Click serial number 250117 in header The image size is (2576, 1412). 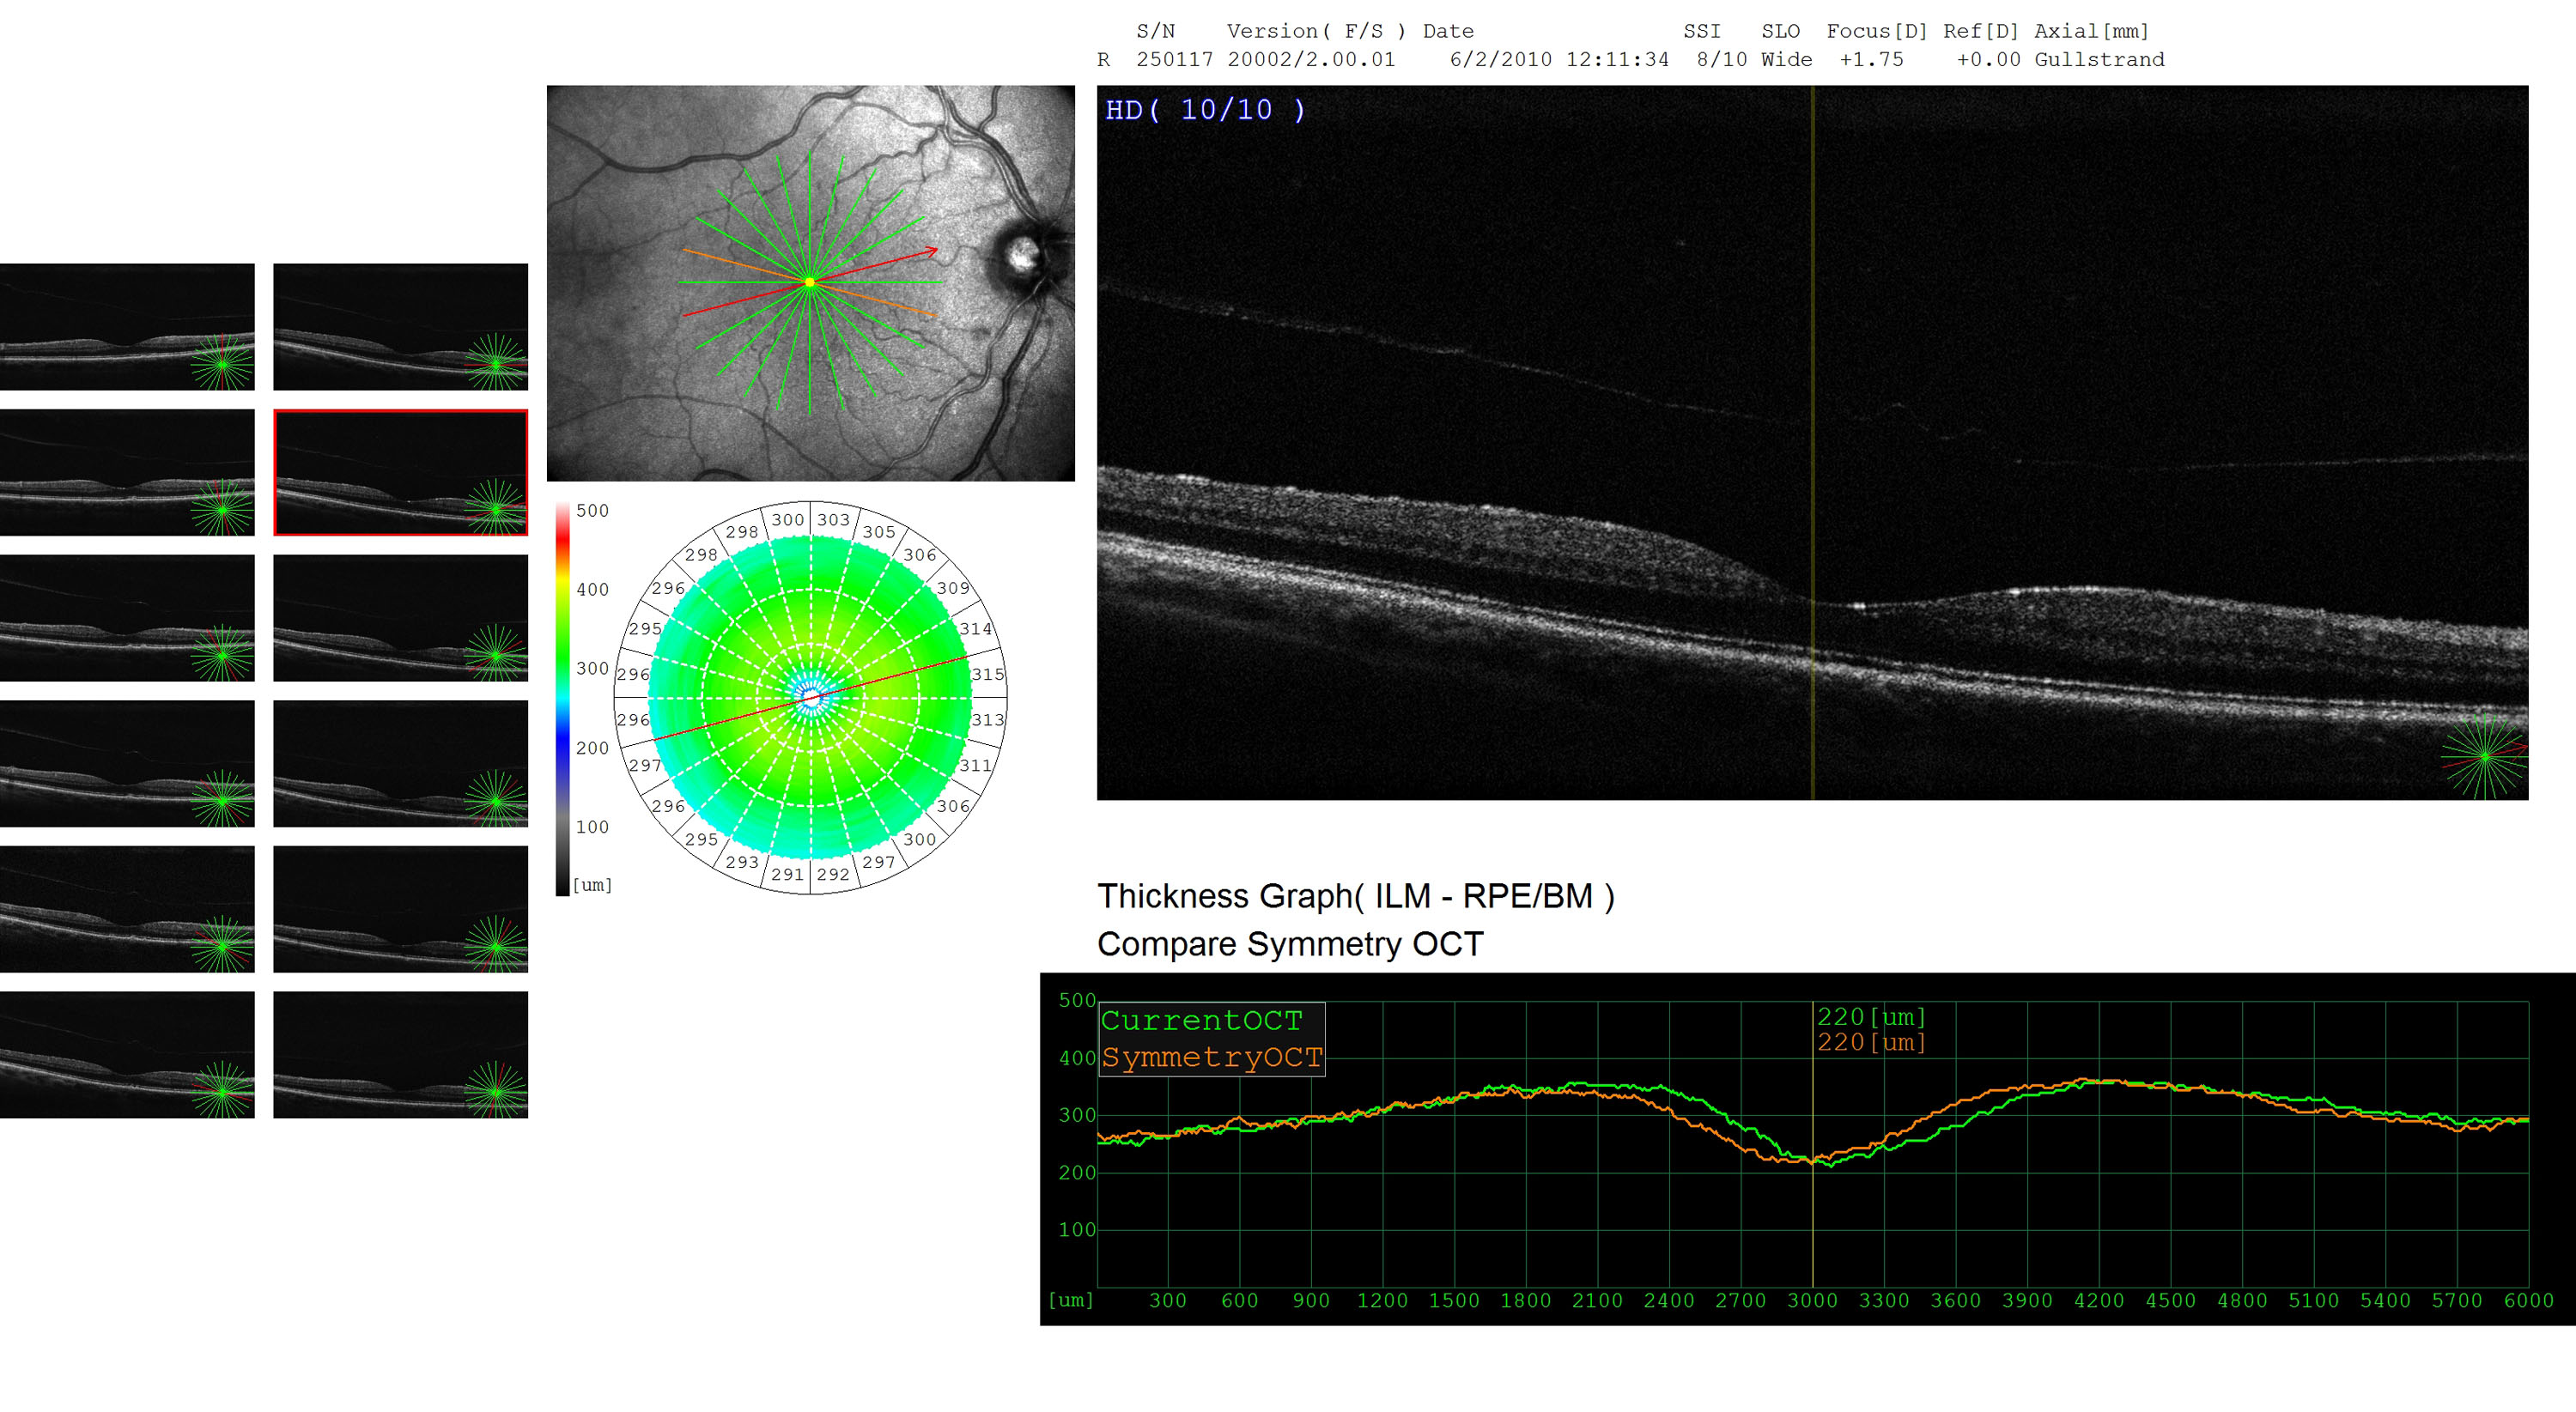[x=1174, y=60]
